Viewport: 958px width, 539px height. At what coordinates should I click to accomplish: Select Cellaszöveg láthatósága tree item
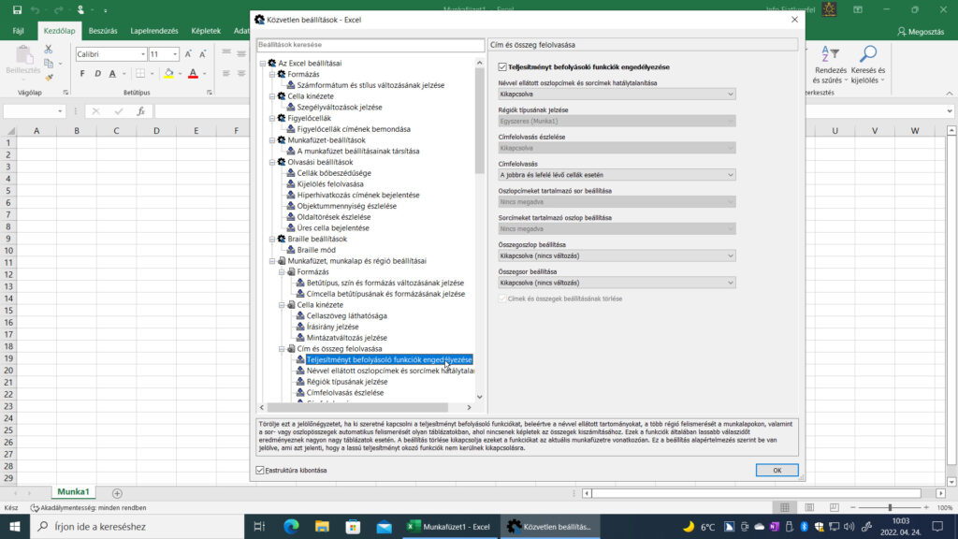346,316
